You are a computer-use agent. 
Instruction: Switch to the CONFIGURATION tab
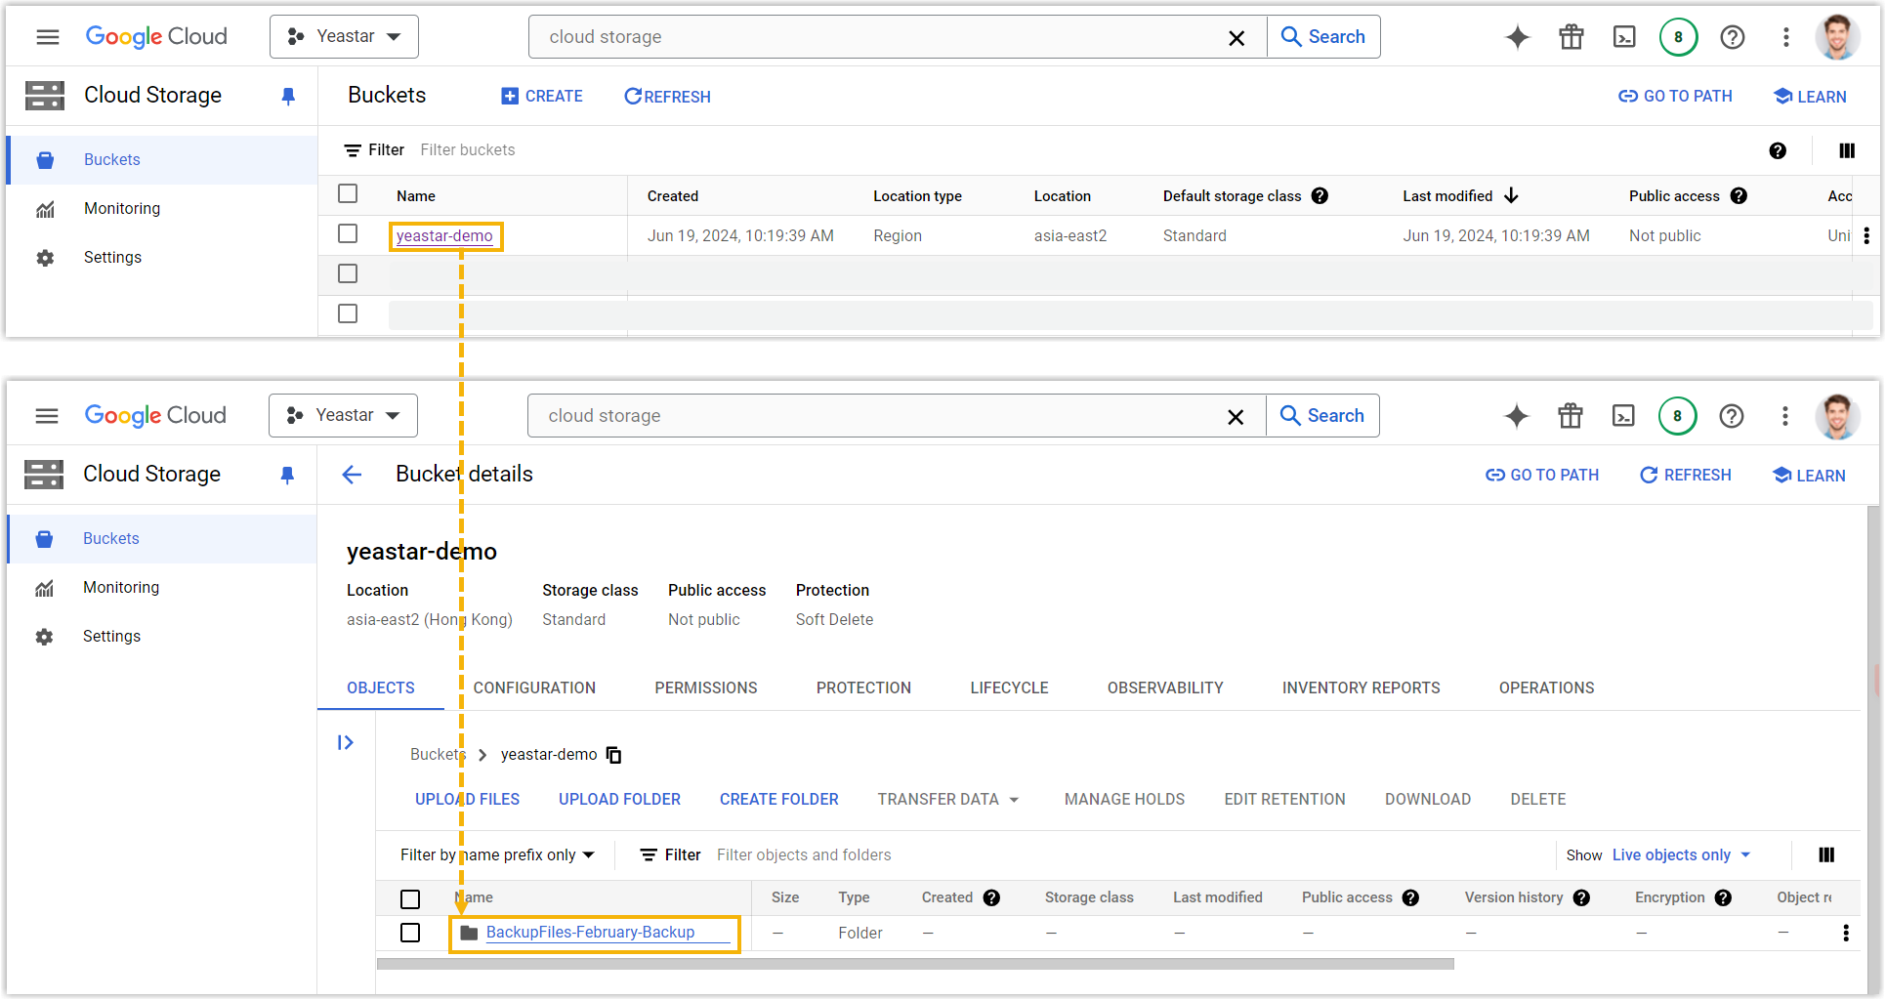pyautogui.click(x=534, y=688)
